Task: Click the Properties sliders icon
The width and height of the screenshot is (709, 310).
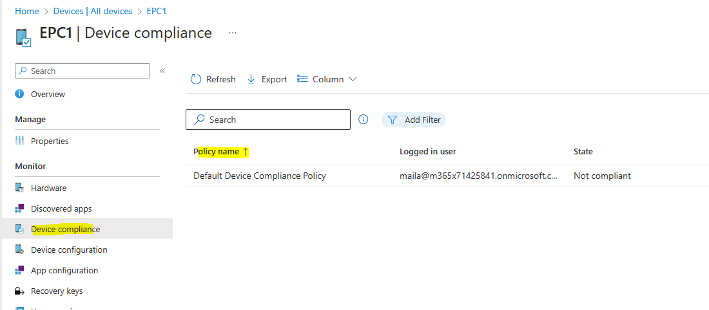Action: (19, 141)
